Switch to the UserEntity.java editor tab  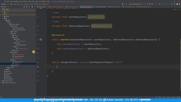coord(42,7)
